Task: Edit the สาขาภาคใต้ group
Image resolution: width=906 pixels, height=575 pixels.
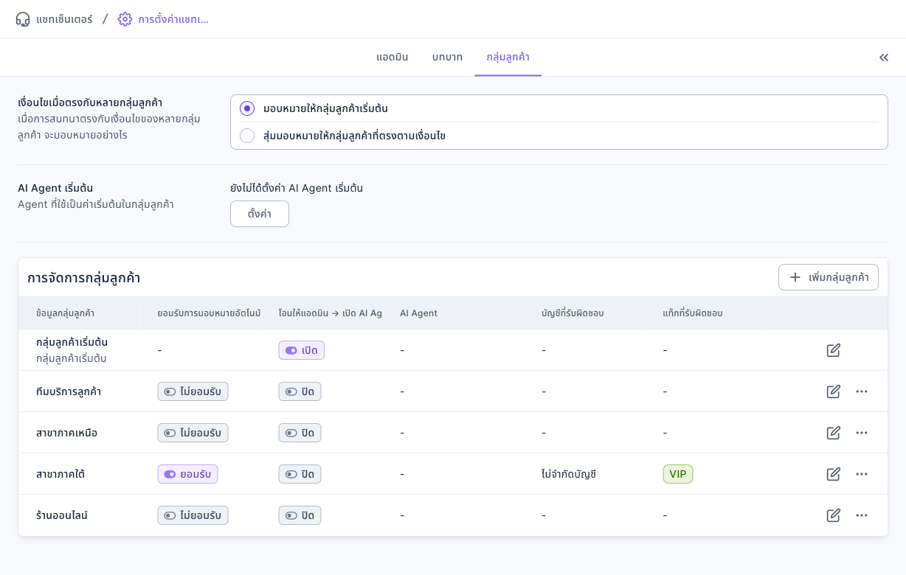Action: [x=834, y=474]
